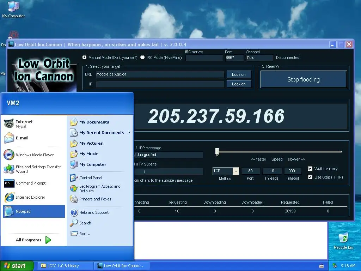361x271 pixels.
Task: Select IRC Mode (HiveMind) radio button
Action: tap(142, 57)
